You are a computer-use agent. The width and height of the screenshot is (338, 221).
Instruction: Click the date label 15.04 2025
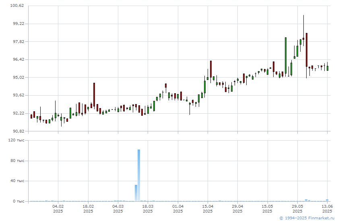pos(208,209)
